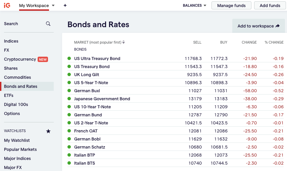Open the Japanese Government Bond market
The width and height of the screenshot is (287, 171).
[x=102, y=99]
